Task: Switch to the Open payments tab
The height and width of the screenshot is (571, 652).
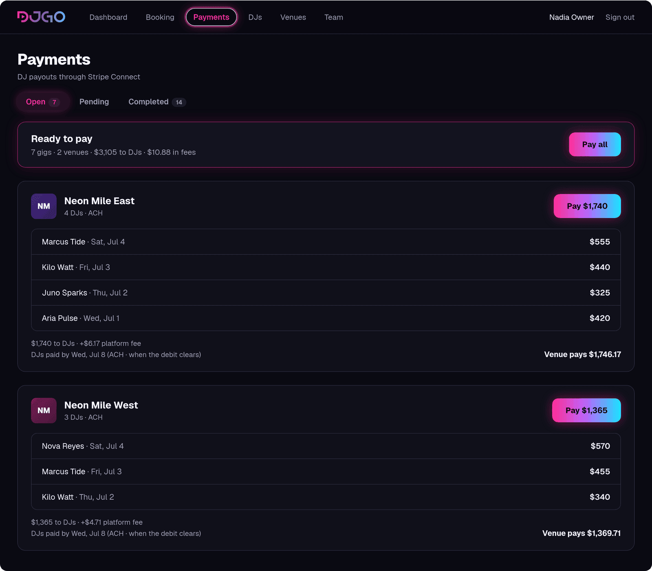Action: point(42,102)
